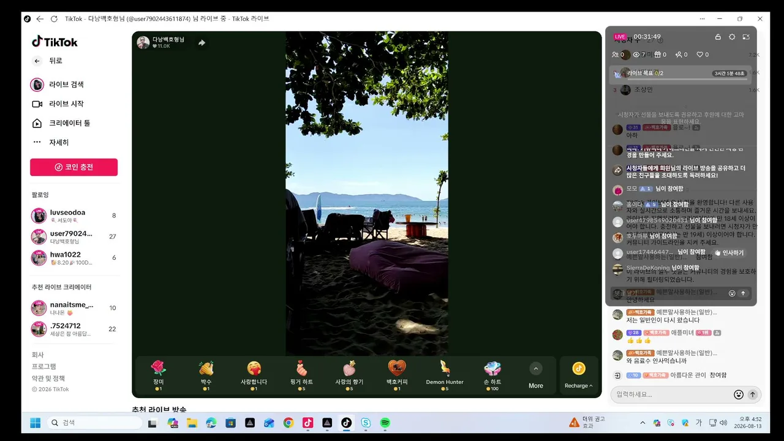Expand the system tray hidden icons chevron
Image resolution: width=784 pixels, height=441 pixels.
click(643, 423)
